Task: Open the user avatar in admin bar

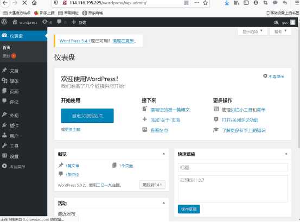Action: point(293,22)
